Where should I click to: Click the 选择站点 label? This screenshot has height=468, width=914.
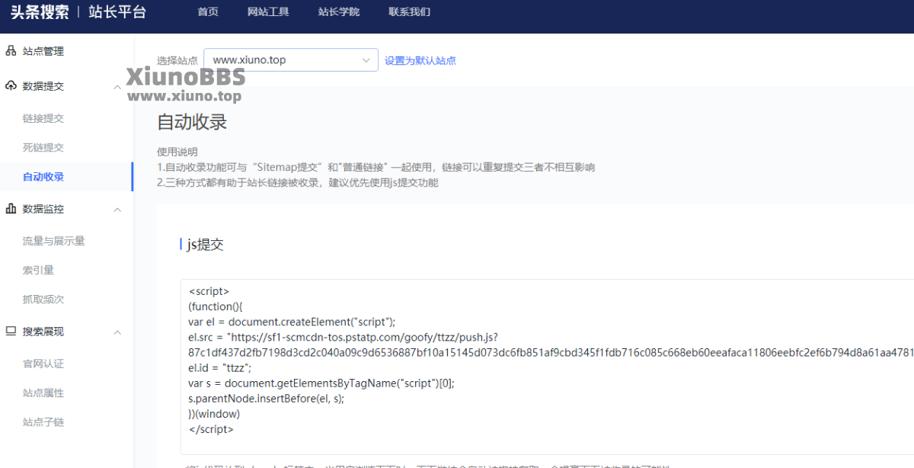177,61
